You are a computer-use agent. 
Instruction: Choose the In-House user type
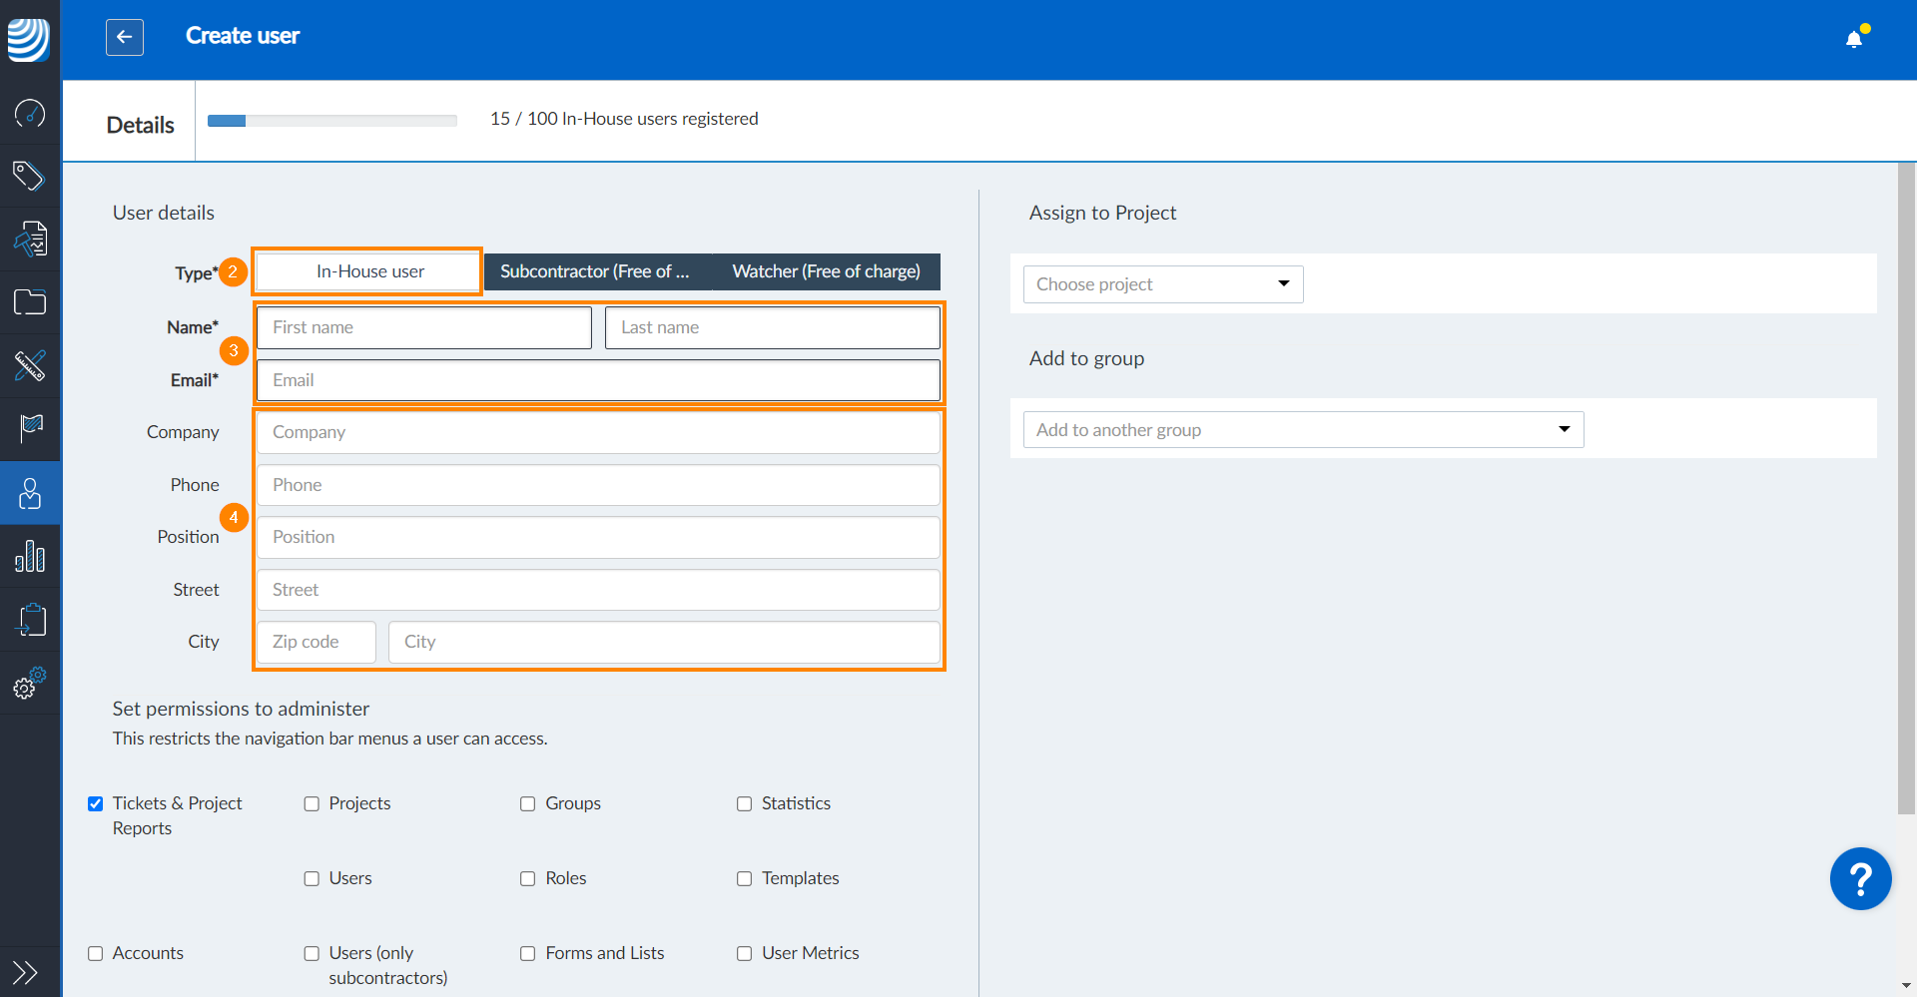pos(369,271)
